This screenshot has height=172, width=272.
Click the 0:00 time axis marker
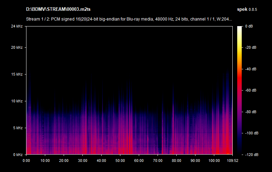26,161
